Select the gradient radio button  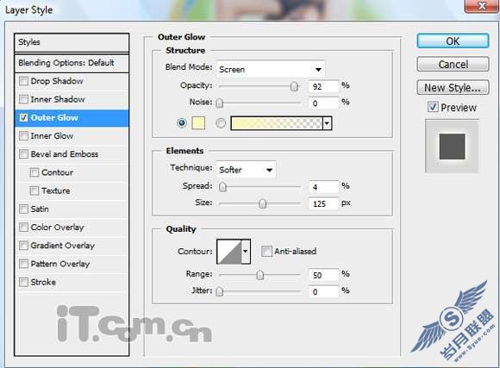[x=221, y=123]
